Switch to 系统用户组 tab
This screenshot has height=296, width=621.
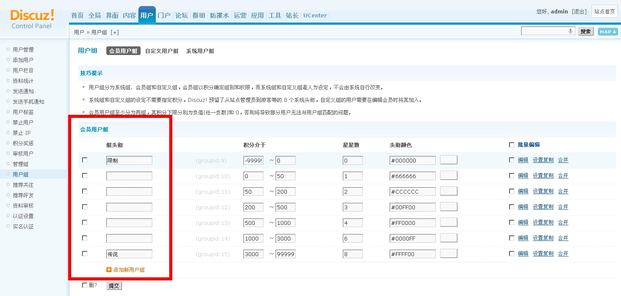tap(200, 51)
